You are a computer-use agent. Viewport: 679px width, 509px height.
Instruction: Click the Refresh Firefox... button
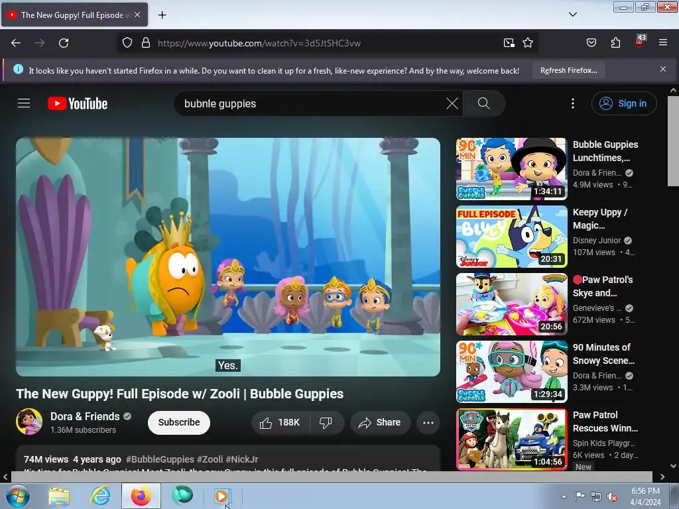point(568,70)
